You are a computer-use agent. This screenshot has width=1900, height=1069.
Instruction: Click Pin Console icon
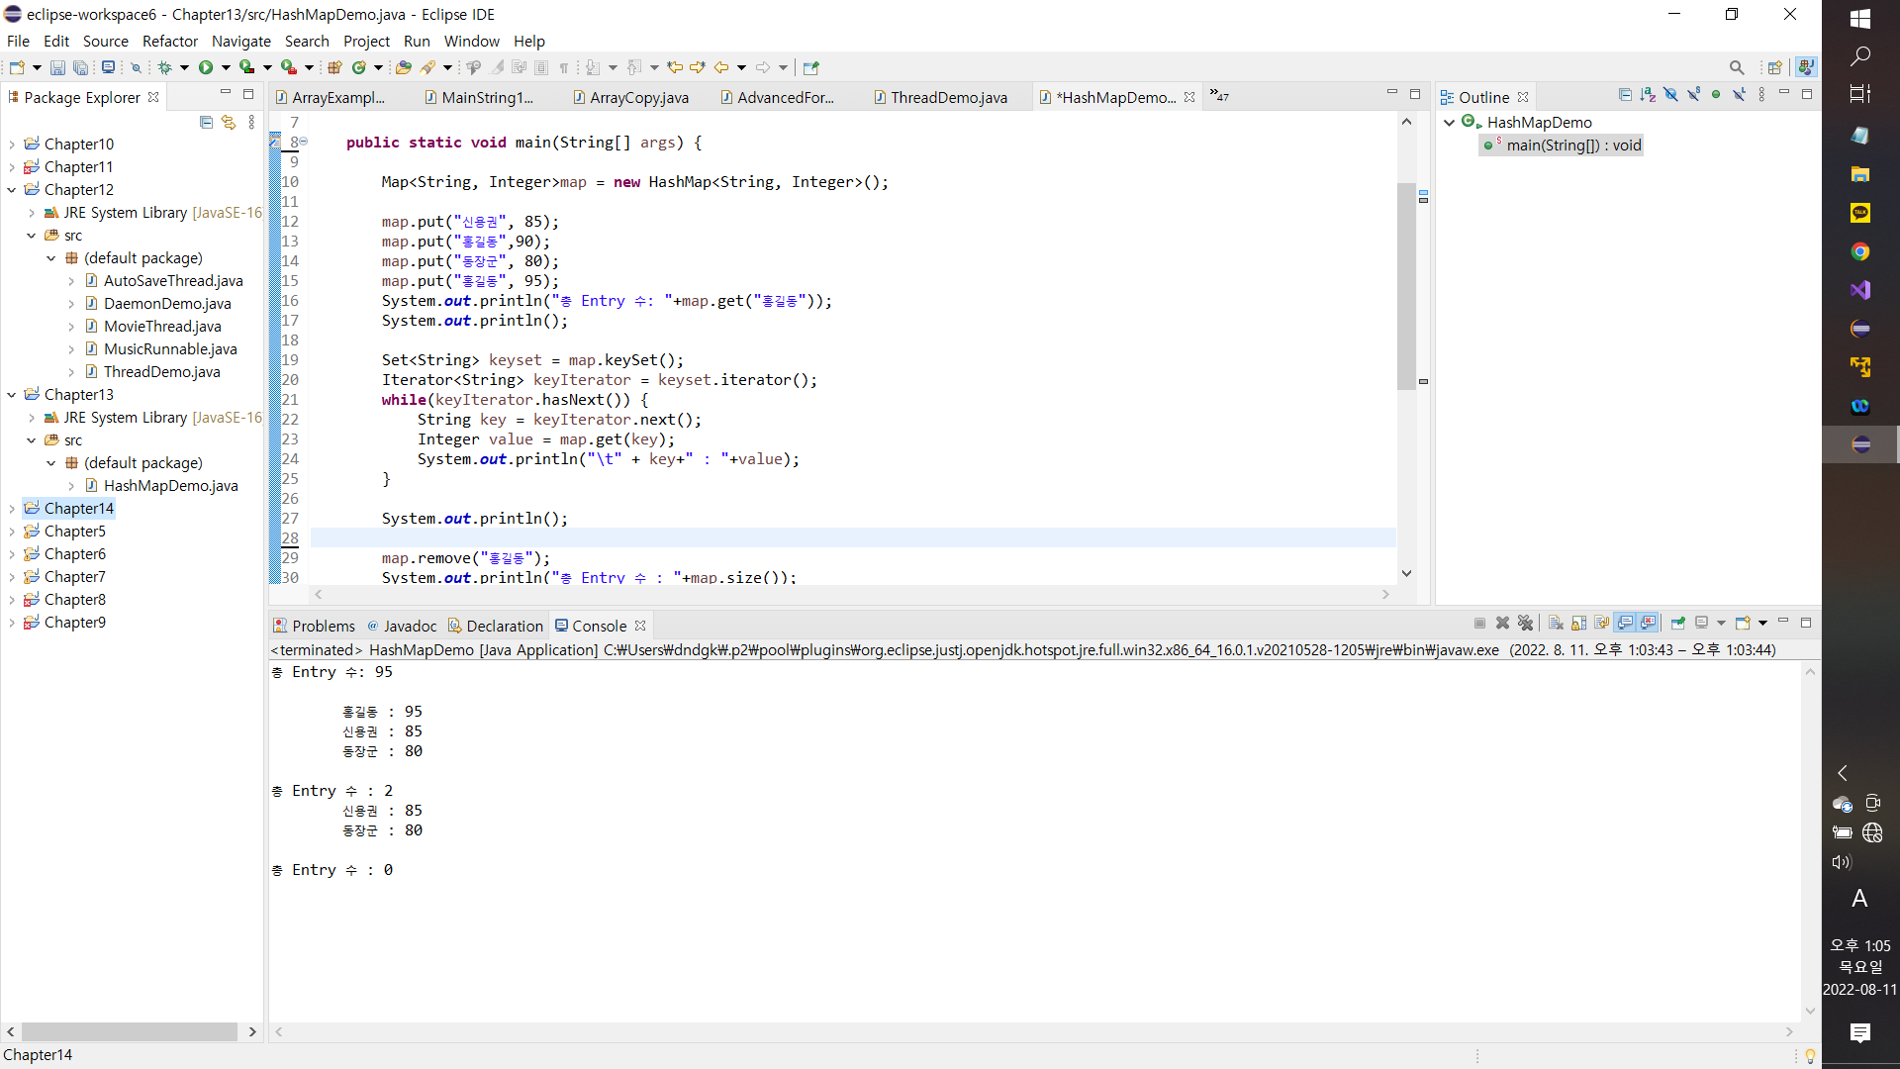coord(1678,624)
